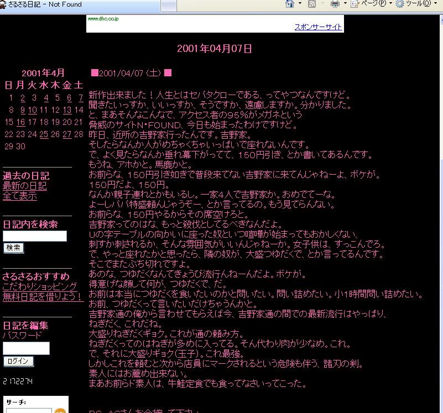Click the RSS feeds icon
Screen dimensions: 443x413
[x=312, y=4]
